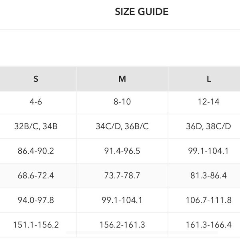This screenshot has height=240, width=240.
Task: Click the 73.7-78.7 measurement cell
Action: [x=122, y=176]
